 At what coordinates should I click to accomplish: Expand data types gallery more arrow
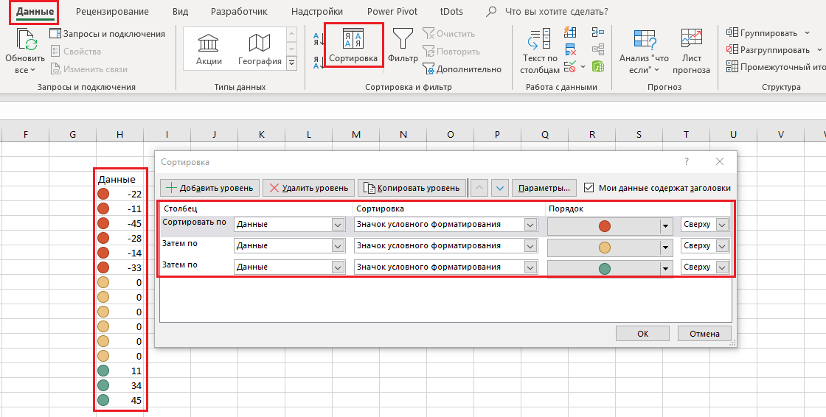point(291,63)
